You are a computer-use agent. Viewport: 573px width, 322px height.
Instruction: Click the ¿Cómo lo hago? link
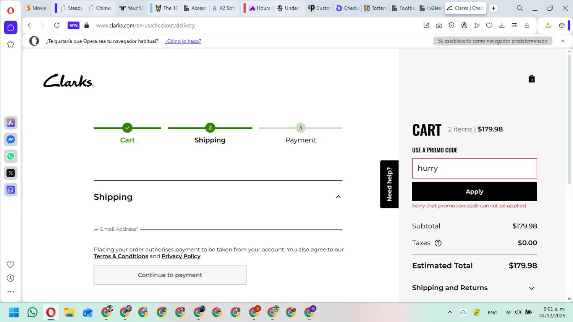tap(183, 41)
